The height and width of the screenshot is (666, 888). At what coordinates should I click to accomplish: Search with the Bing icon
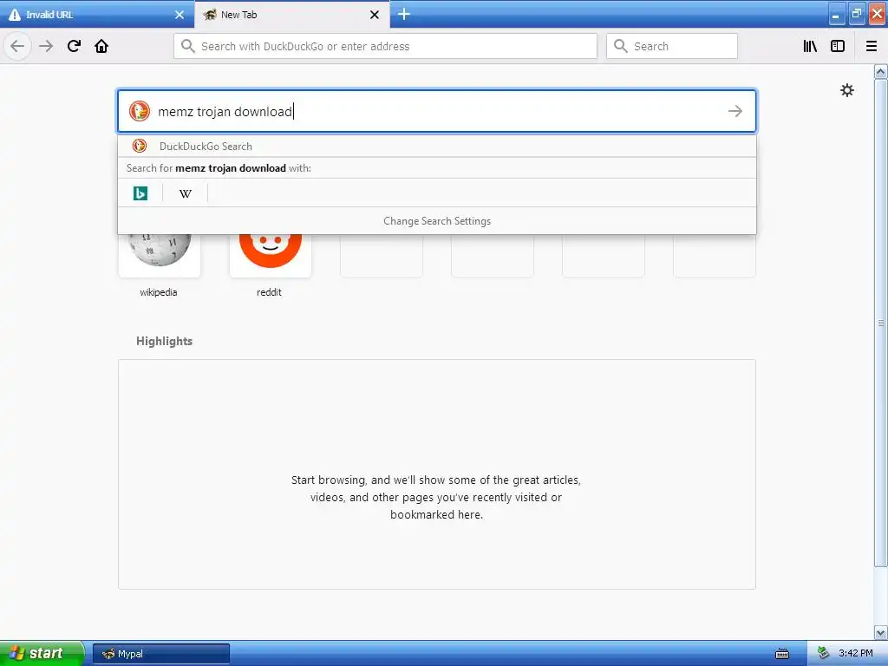coord(140,193)
